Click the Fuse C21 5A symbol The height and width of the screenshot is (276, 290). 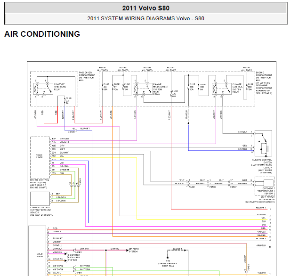(x=65, y=101)
